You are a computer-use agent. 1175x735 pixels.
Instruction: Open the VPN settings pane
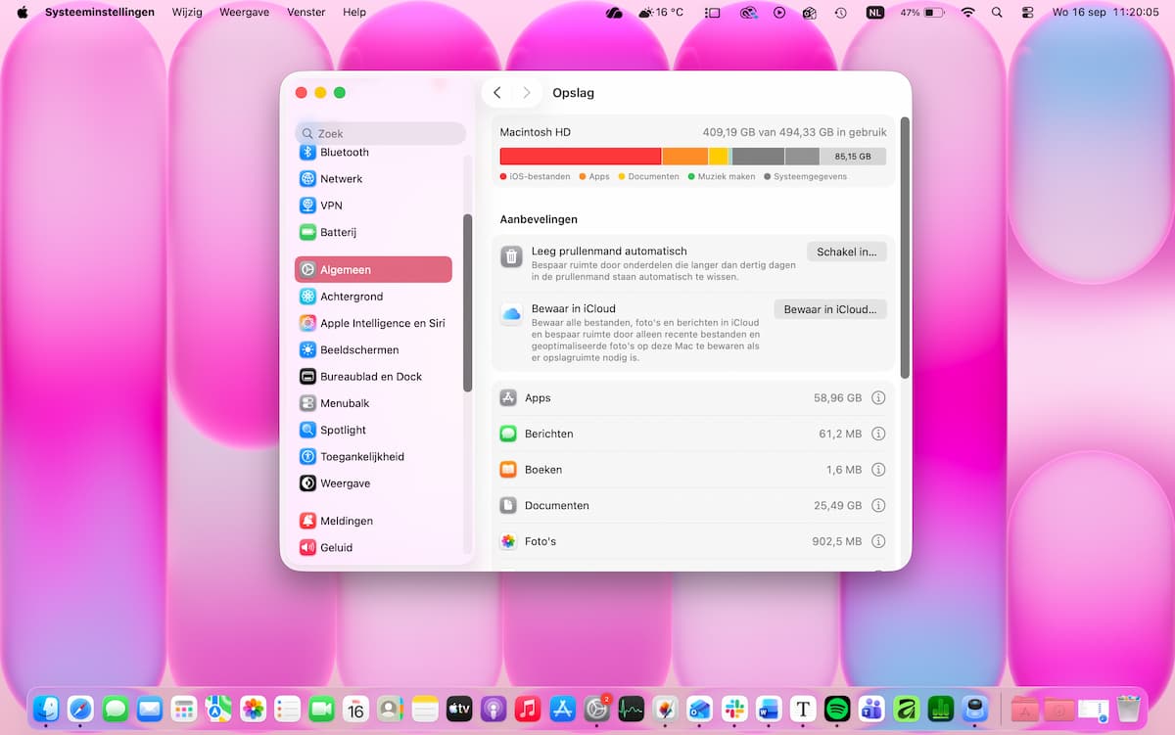pos(373,206)
